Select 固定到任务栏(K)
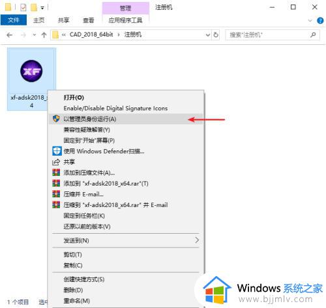Screen dimensions: 326x308 click(x=126, y=216)
